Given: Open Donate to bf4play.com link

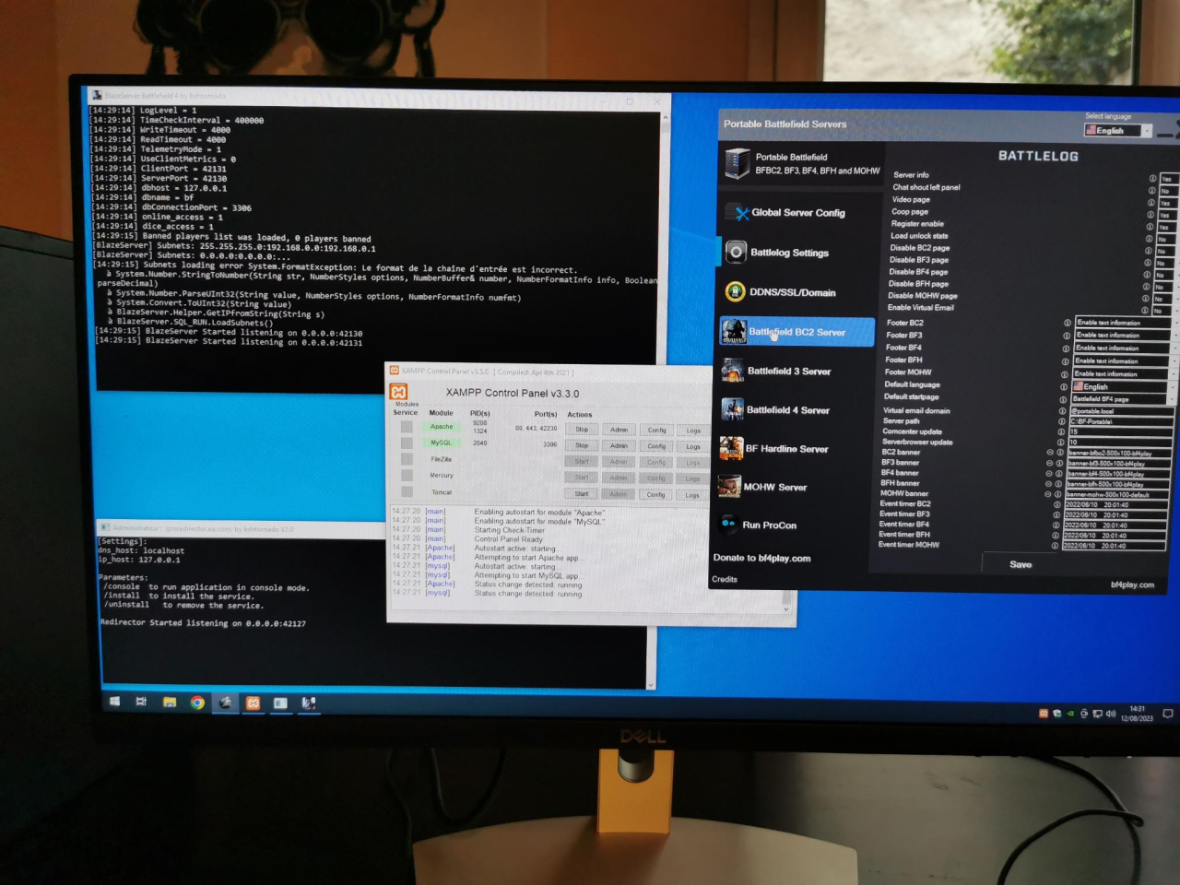Looking at the screenshot, I should click(x=761, y=558).
